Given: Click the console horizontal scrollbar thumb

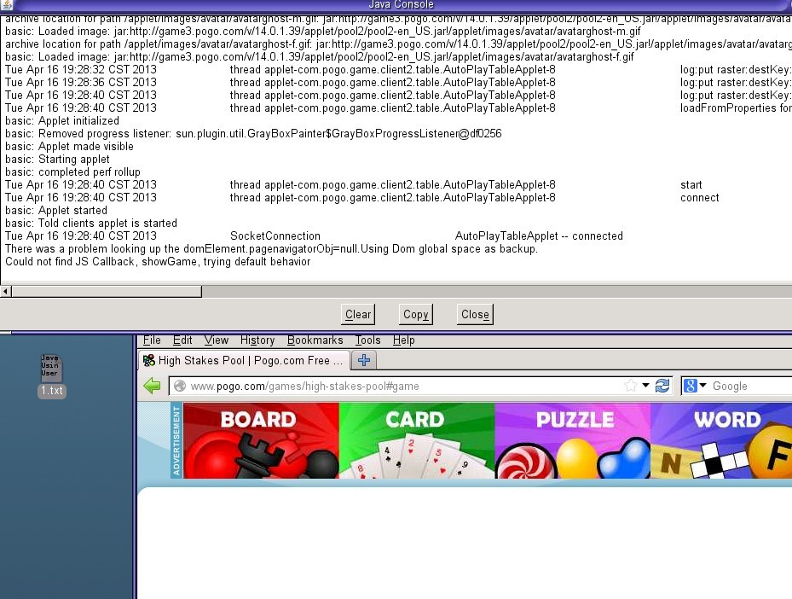Looking at the screenshot, I should pos(107,291).
